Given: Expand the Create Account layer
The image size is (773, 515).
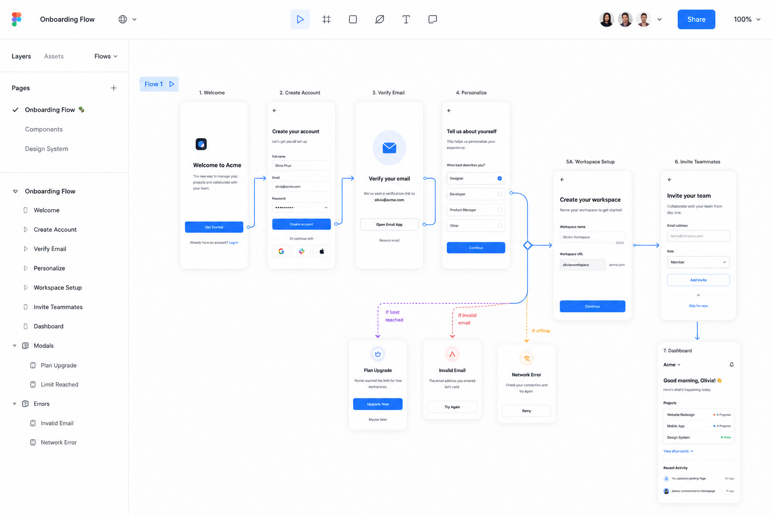Looking at the screenshot, I should point(26,229).
